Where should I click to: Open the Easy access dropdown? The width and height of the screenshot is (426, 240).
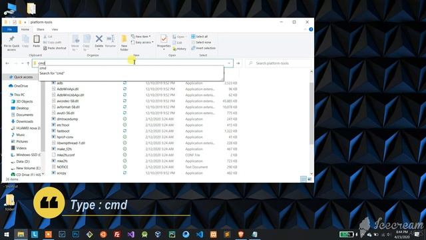pos(142,42)
